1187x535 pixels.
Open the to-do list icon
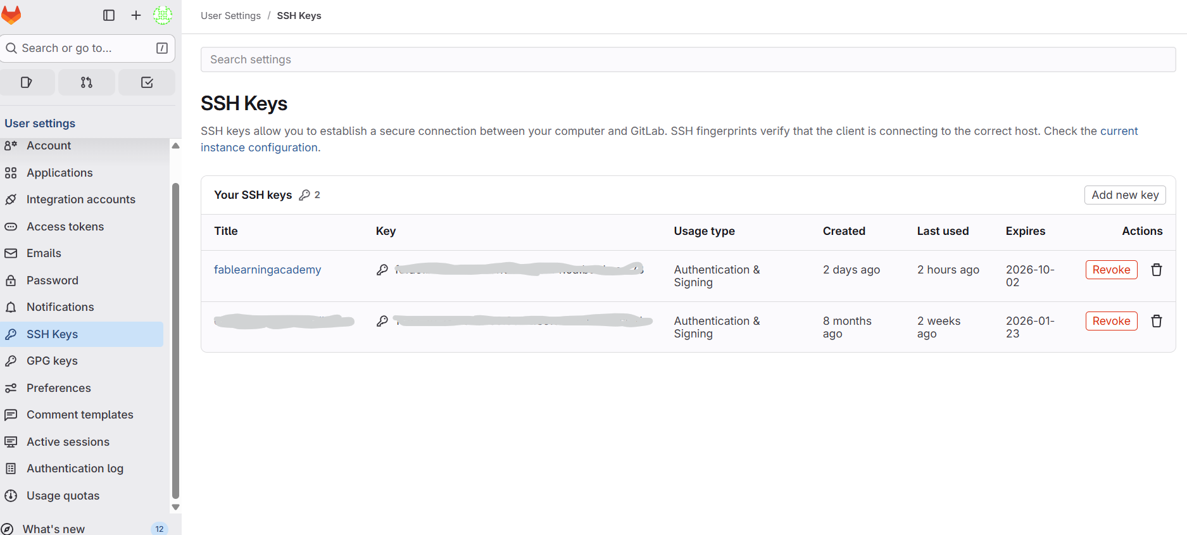pos(147,82)
